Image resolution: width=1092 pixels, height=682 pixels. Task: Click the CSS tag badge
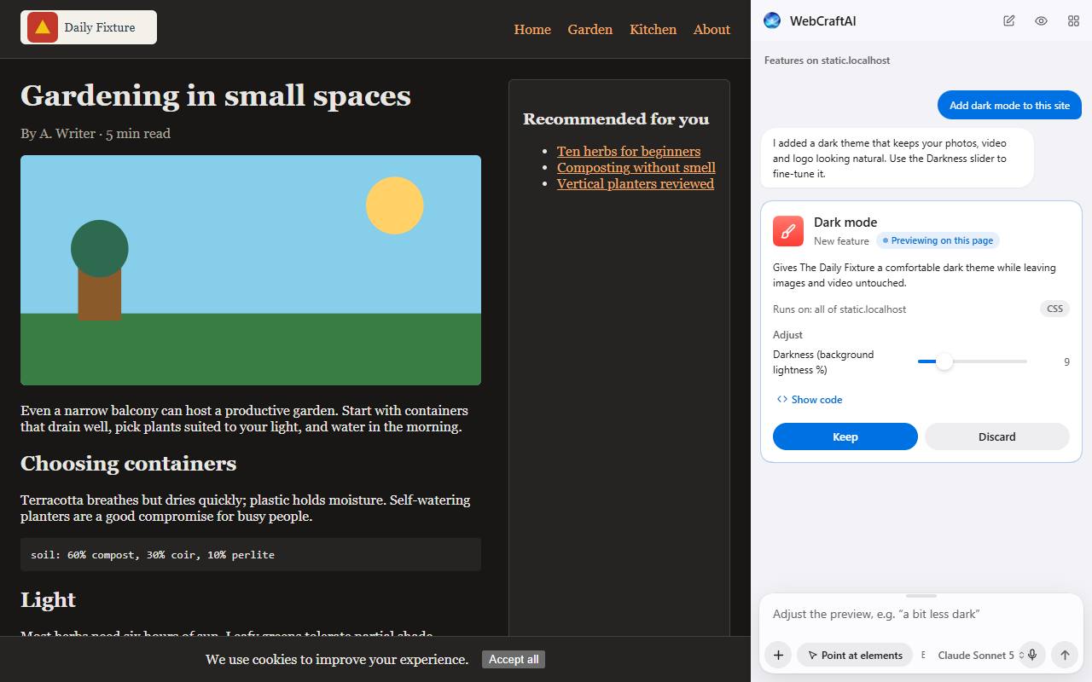coord(1055,309)
